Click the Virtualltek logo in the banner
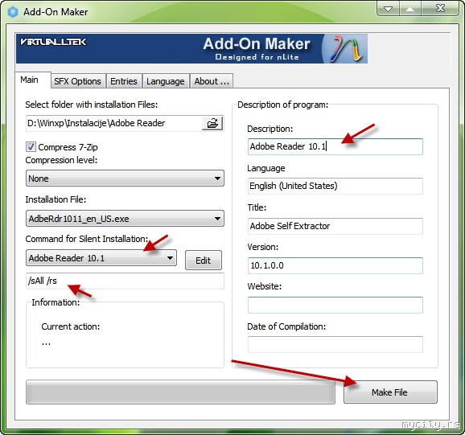Image resolution: width=465 pixels, height=435 pixels. point(53,42)
